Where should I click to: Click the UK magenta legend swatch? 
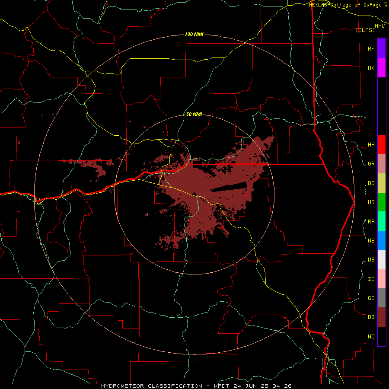click(382, 67)
